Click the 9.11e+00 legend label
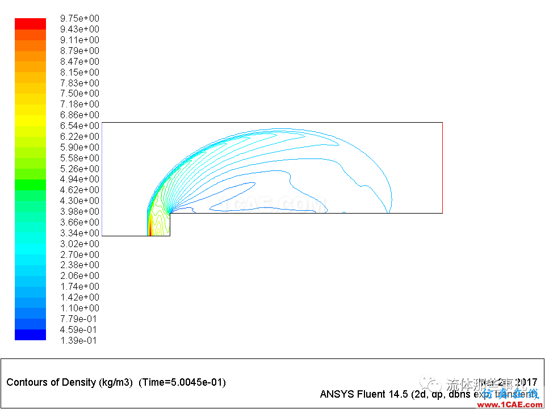545x409 pixels. click(79, 40)
